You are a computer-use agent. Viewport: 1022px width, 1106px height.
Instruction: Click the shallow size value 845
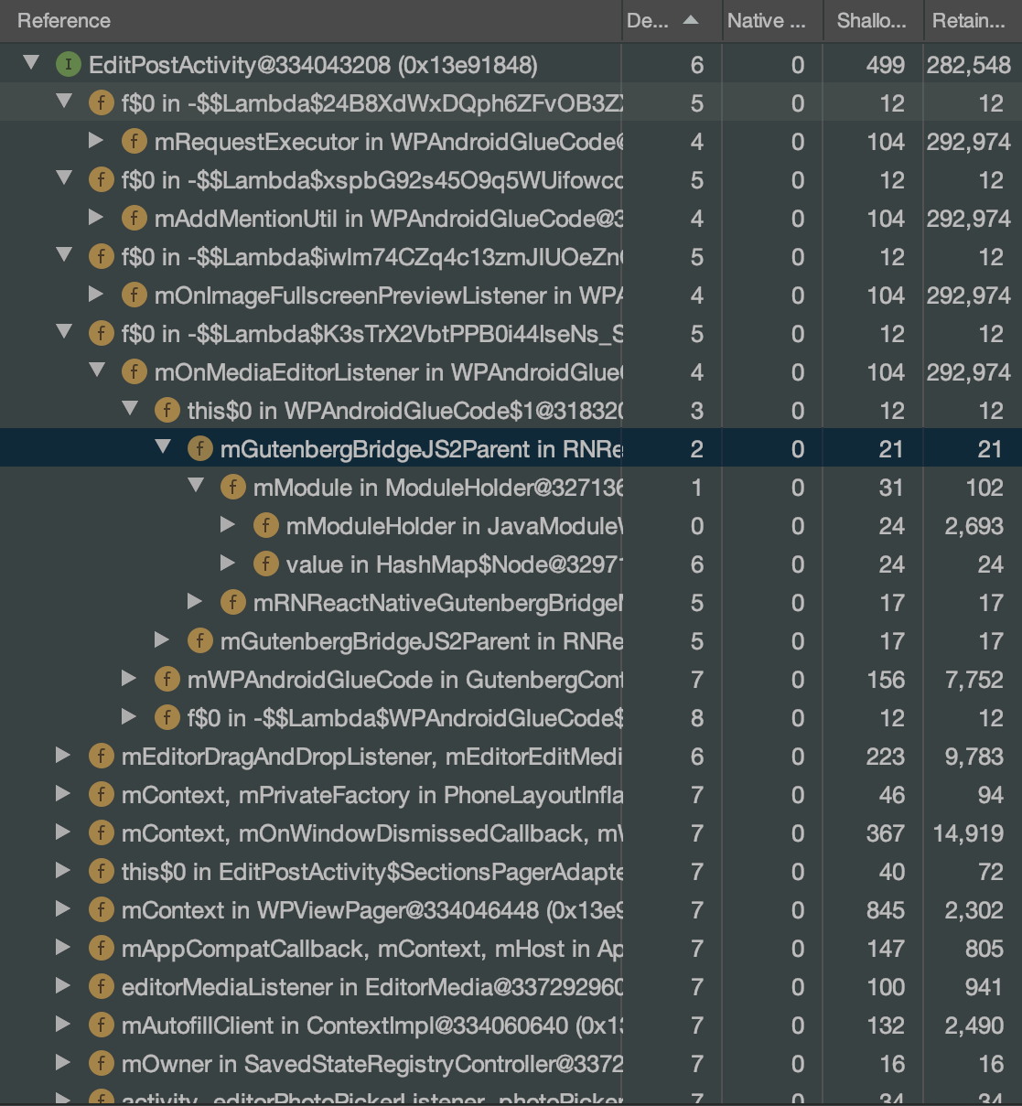pos(886,910)
